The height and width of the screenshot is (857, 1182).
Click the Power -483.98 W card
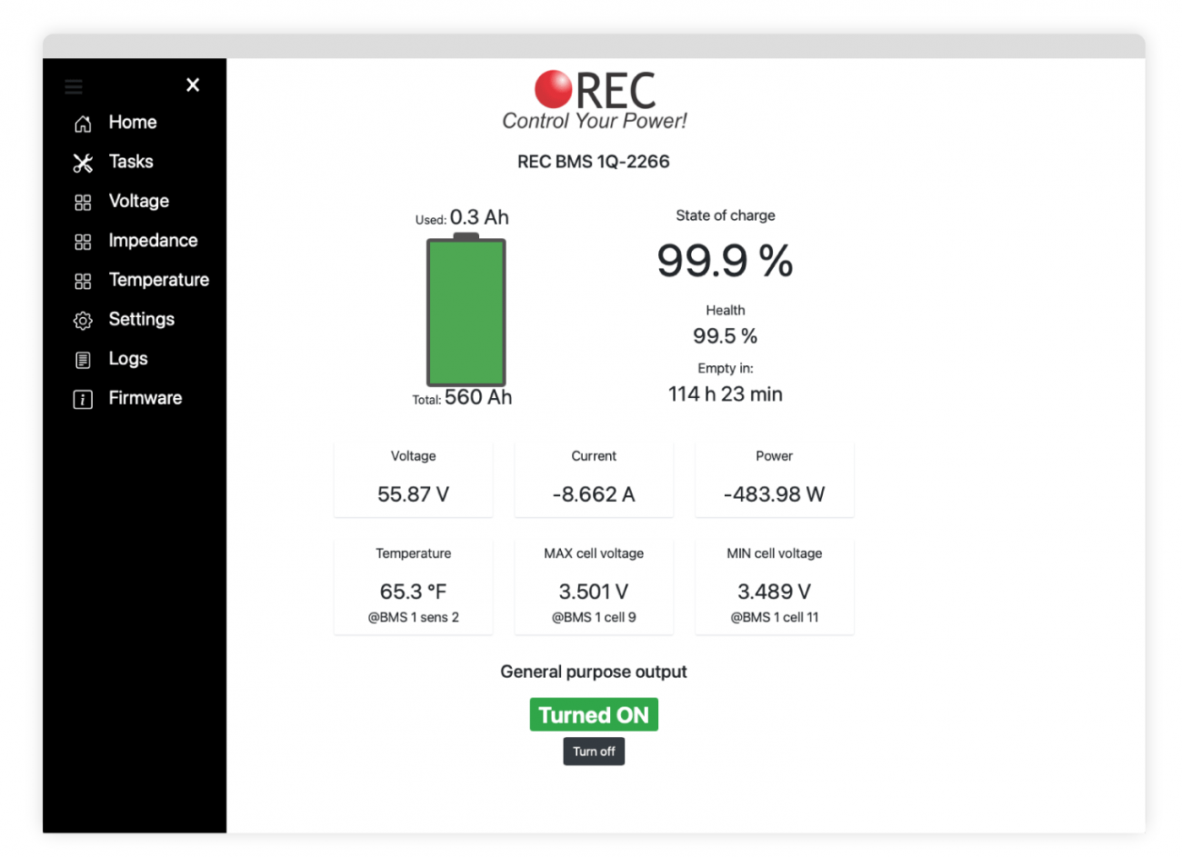click(x=775, y=480)
